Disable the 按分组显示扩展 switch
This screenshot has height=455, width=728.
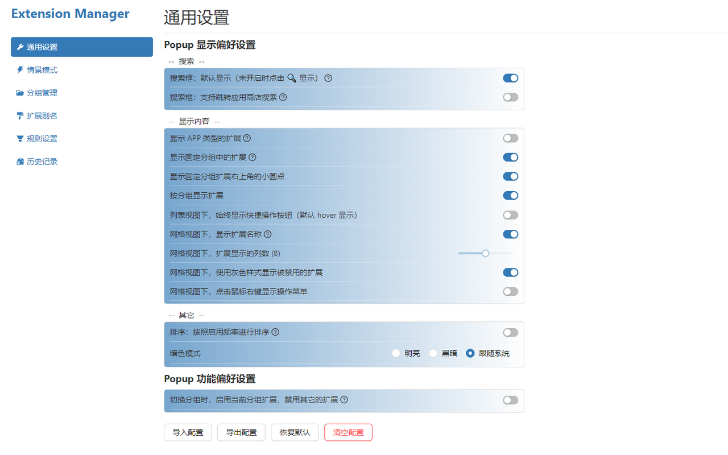(x=510, y=195)
